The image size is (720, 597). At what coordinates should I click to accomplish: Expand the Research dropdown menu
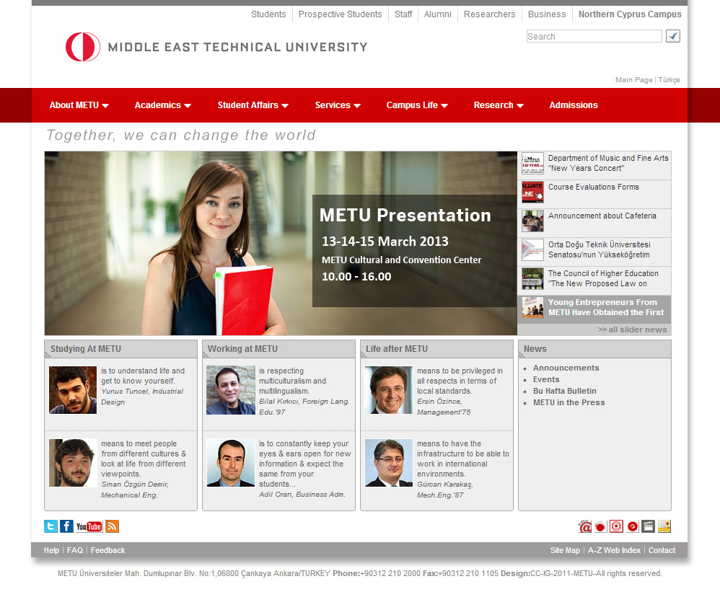(499, 105)
